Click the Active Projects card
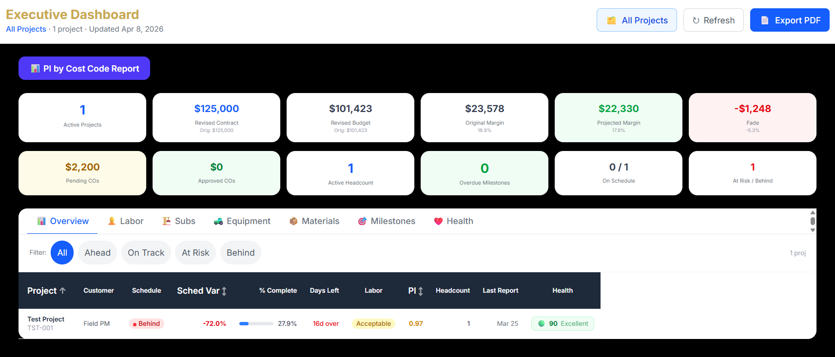Image resolution: width=835 pixels, height=357 pixels. click(82, 117)
